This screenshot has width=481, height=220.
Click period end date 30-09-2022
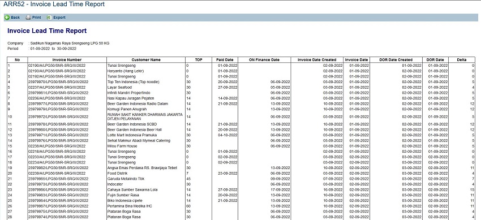(67, 49)
